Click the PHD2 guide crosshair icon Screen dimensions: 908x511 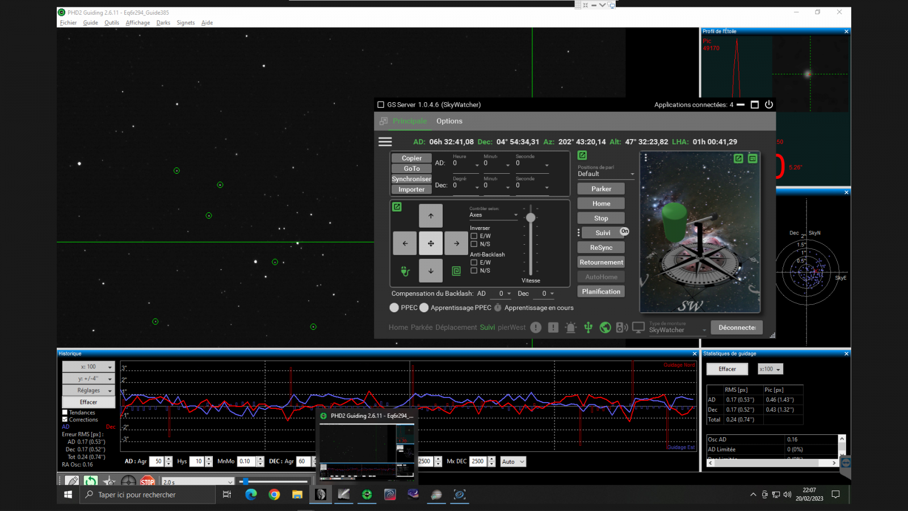(x=128, y=481)
